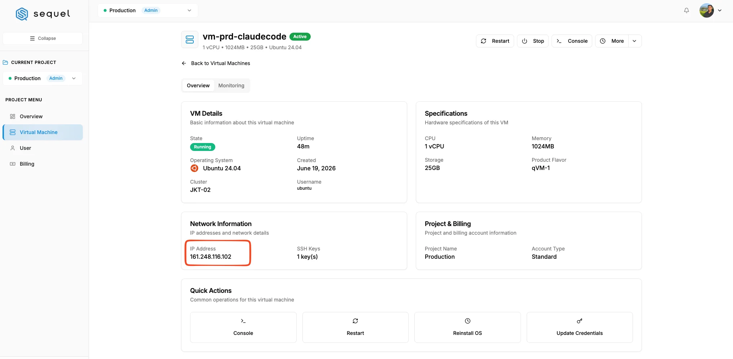Viewport: 733px width, 359px height.
Task: Click the VM server icon beside vm-prd-claudecode
Action: 190,40
